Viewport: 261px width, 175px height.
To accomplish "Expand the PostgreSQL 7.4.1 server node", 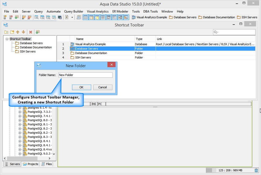I will [20, 116].
